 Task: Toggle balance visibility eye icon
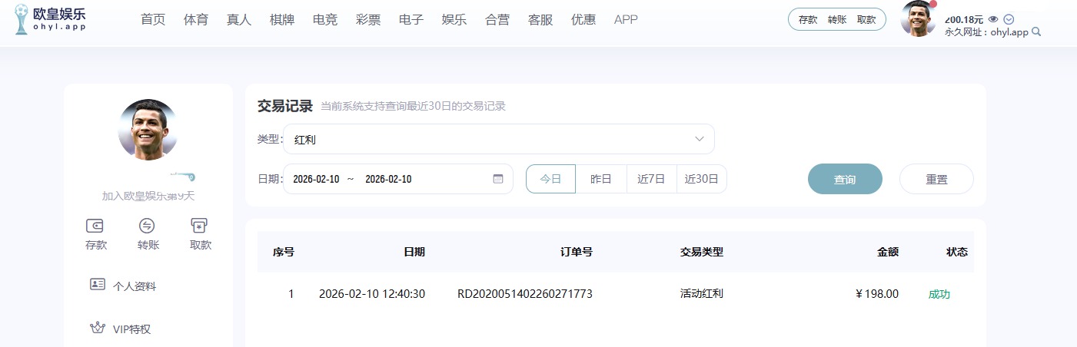pyautogui.click(x=992, y=19)
